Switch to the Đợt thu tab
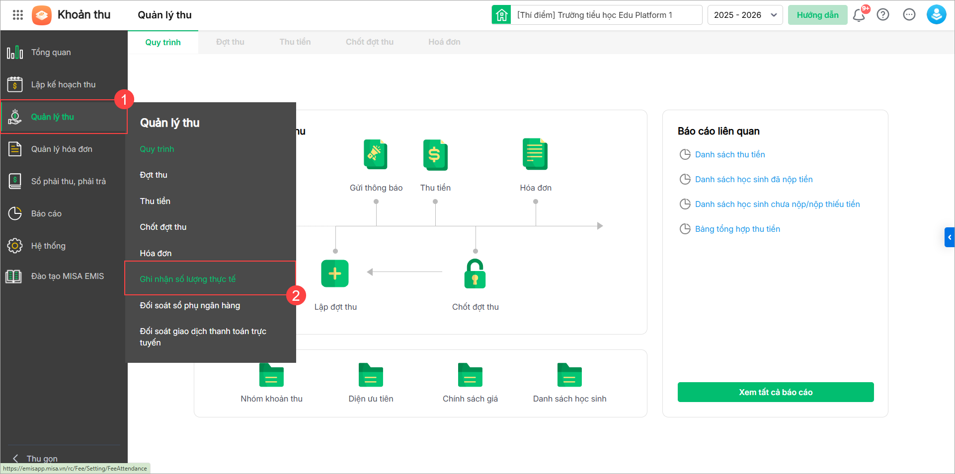 point(230,42)
